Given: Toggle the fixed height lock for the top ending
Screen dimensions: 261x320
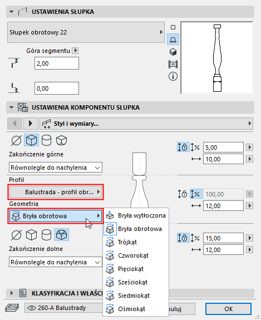Looking at the screenshot, I should [183, 147].
